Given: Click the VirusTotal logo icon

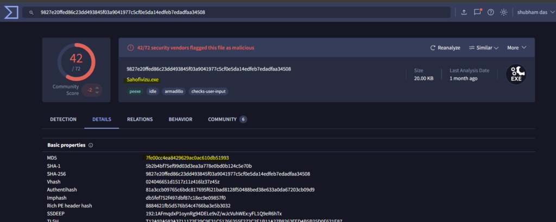Looking at the screenshot, I should pyautogui.click(x=12, y=12).
